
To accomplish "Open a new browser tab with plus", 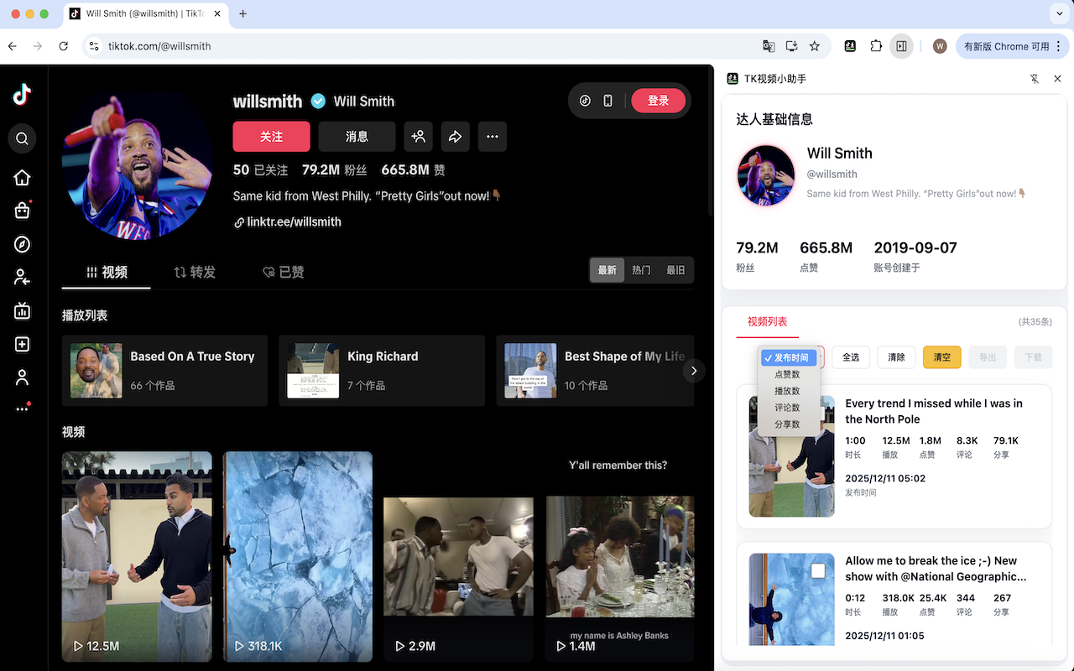I will click(x=243, y=13).
